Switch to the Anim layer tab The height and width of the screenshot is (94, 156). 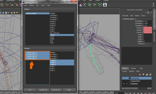tap(141, 68)
